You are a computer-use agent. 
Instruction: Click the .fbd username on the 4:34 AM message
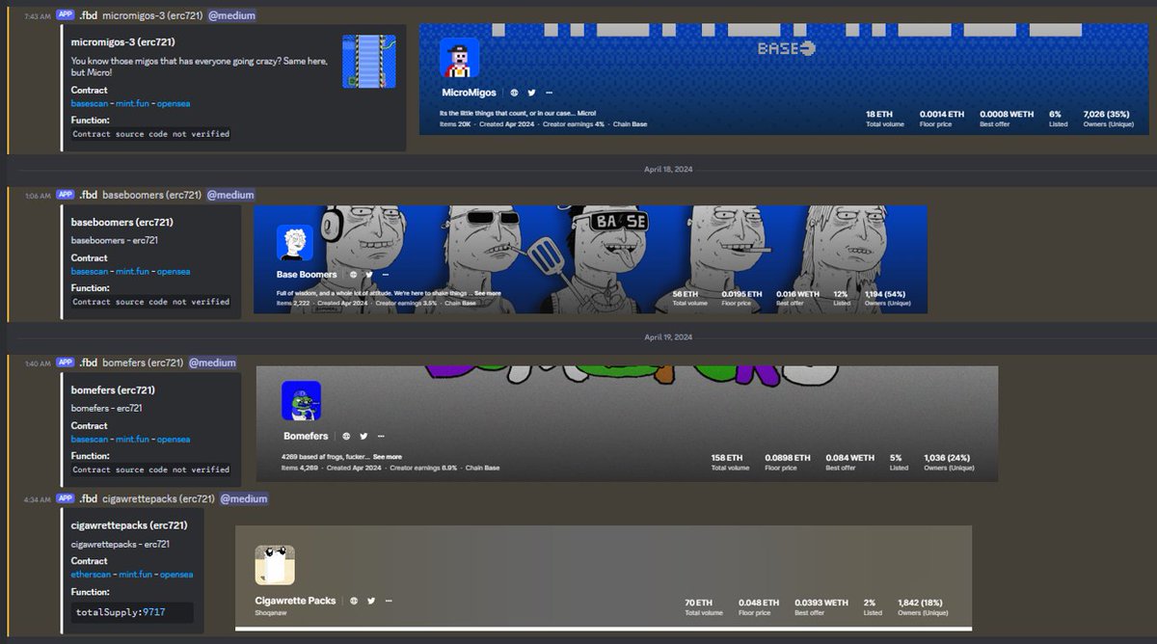pos(88,498)
